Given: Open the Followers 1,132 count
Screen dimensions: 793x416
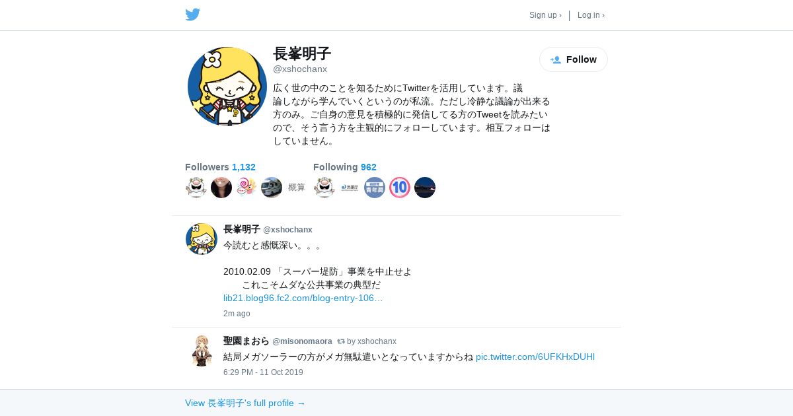Looking at the screenshot, I should pos(220,167).
